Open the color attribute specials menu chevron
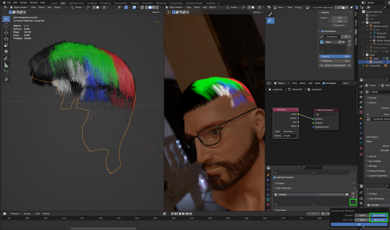Screen dimensions: 390x230 point(353,202)
